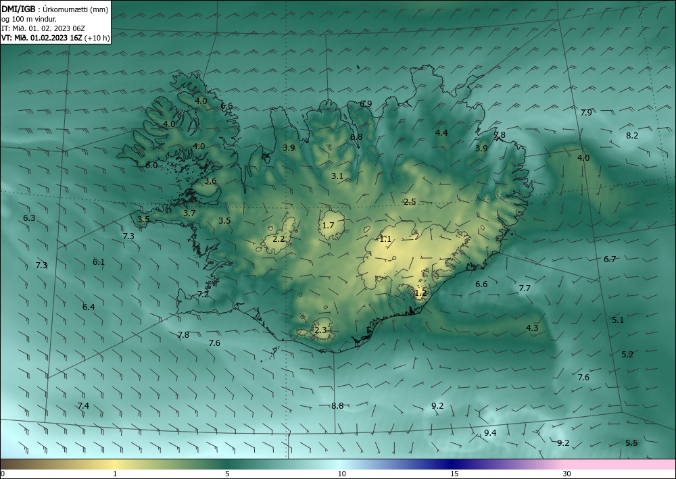
Task: Click the color scale tick label 30
Action: [x=567, y=474]
